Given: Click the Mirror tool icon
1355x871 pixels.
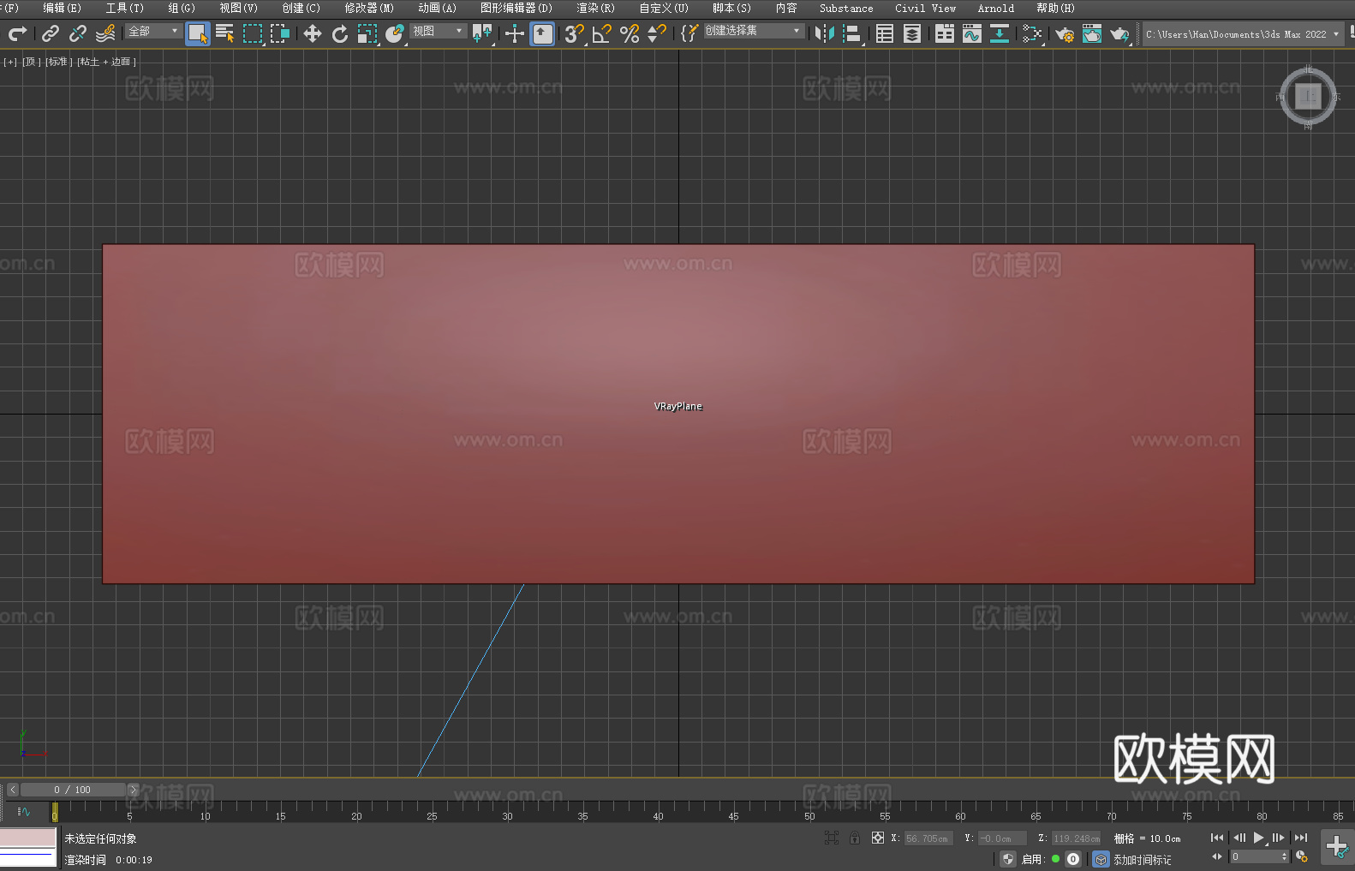Looking at the screenshot, I should (824, 33).
